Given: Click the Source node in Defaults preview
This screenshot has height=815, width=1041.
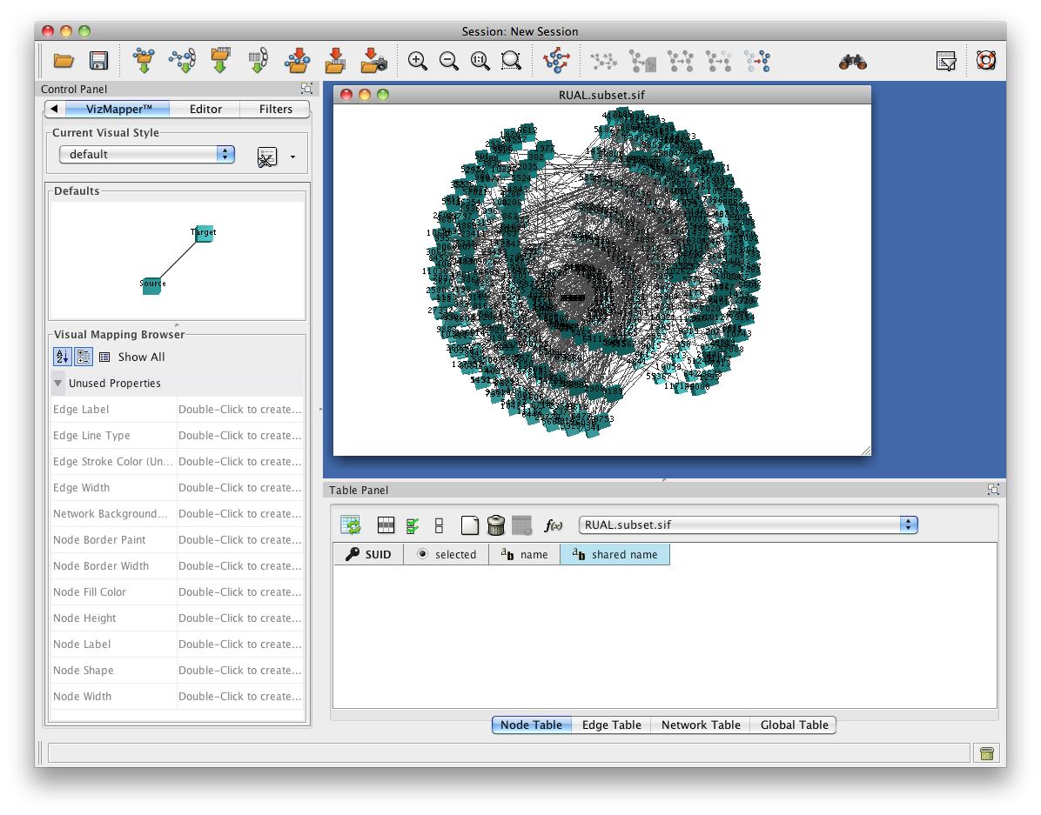Looking at the screenshot, I should click(151, 285).
